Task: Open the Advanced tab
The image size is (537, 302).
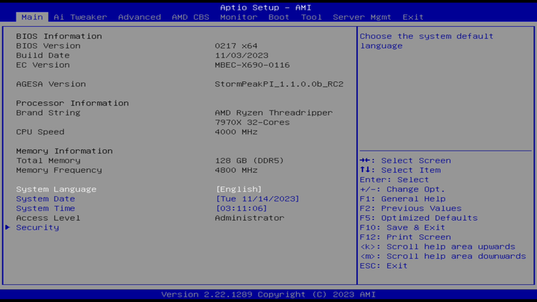Action: click(x=139, y=17)
